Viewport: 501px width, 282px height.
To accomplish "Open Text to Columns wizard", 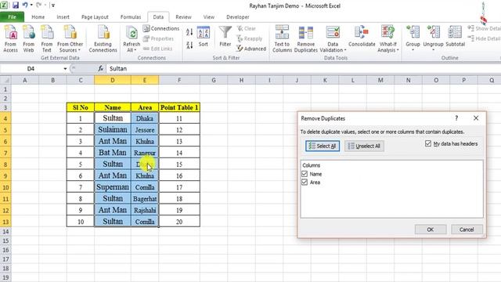I will pos(282,38).
